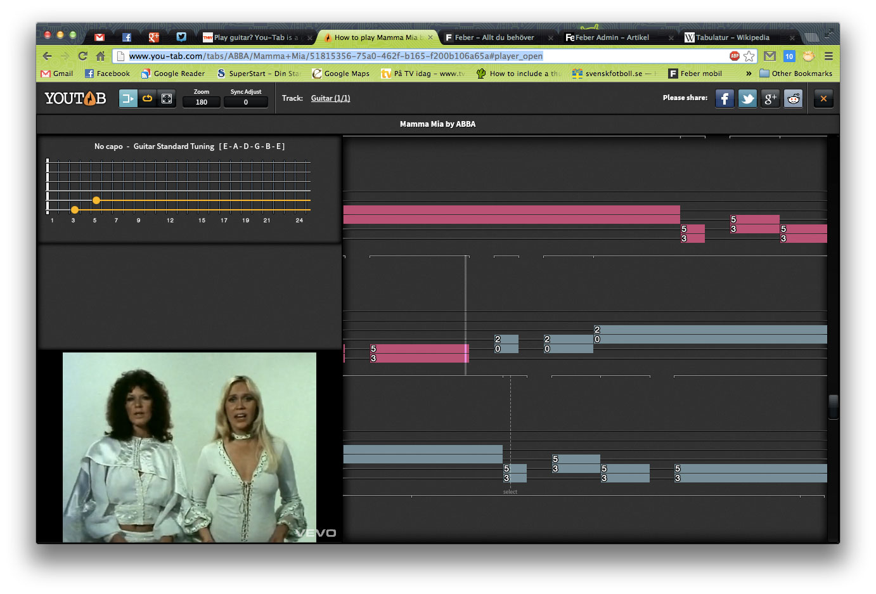Click the active pink 5/3 chord note block
Image resolution: width=876 pixels, height=594 pixels.
tap(419, 353)
